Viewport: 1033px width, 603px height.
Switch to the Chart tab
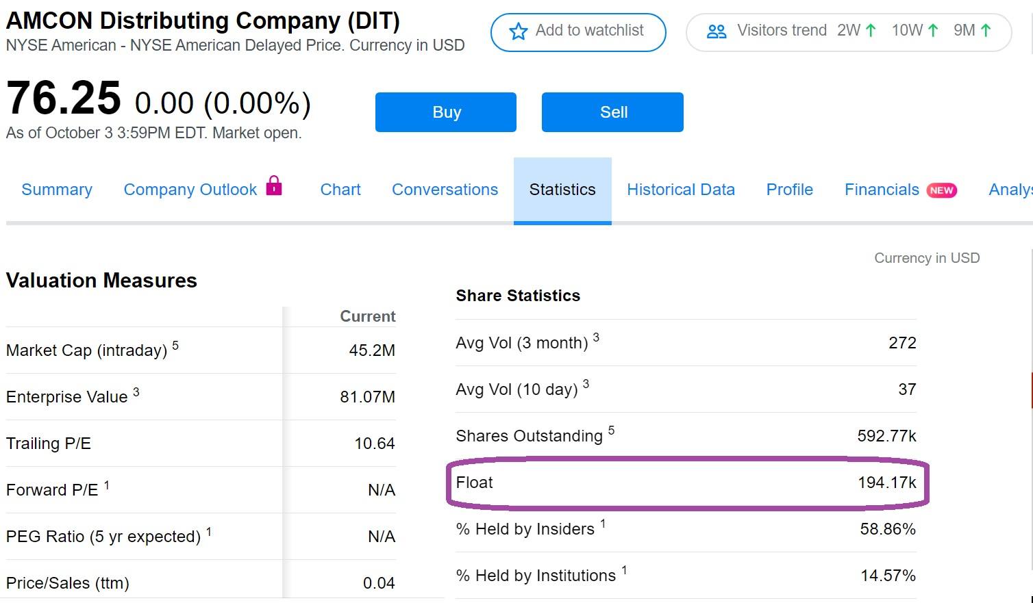point(340,190)
